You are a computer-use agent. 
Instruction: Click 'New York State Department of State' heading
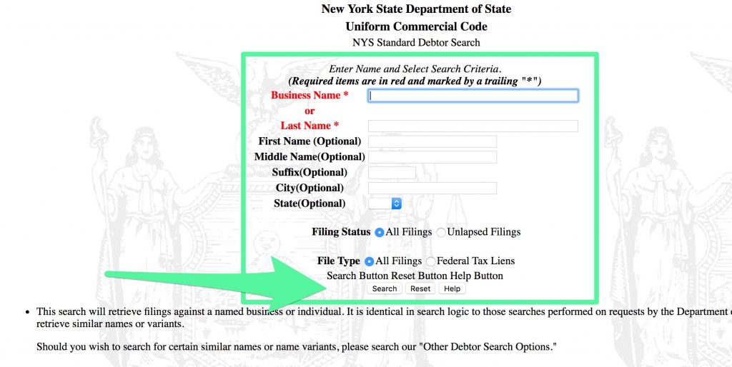click(x=417, y=9)
